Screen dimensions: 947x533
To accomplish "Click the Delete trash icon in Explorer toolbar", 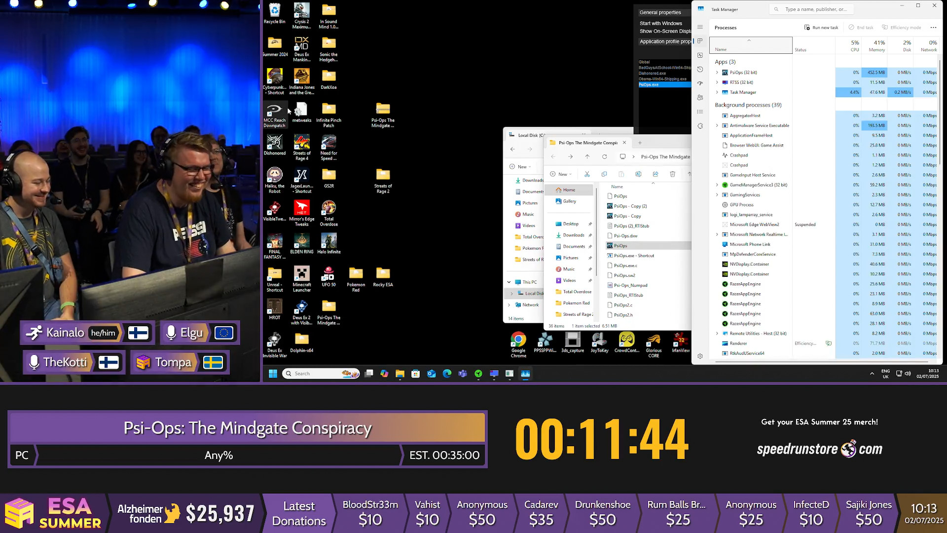I will (672, 174).
